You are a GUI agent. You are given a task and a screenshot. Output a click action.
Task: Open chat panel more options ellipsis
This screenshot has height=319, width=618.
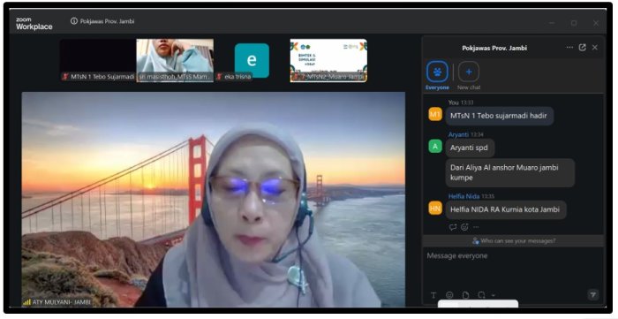(569, 48)
